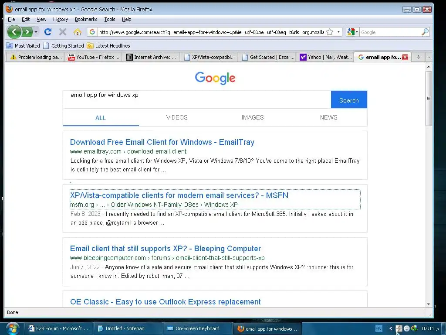This screenshot has width=446, height=335.
Task: Open the Bookmarks menu
Action: [x=86, y=19]
